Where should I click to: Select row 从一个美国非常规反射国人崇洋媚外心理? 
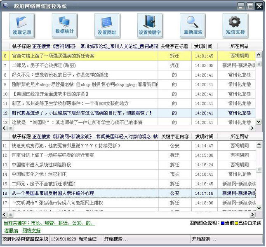[x=129, y=193]
